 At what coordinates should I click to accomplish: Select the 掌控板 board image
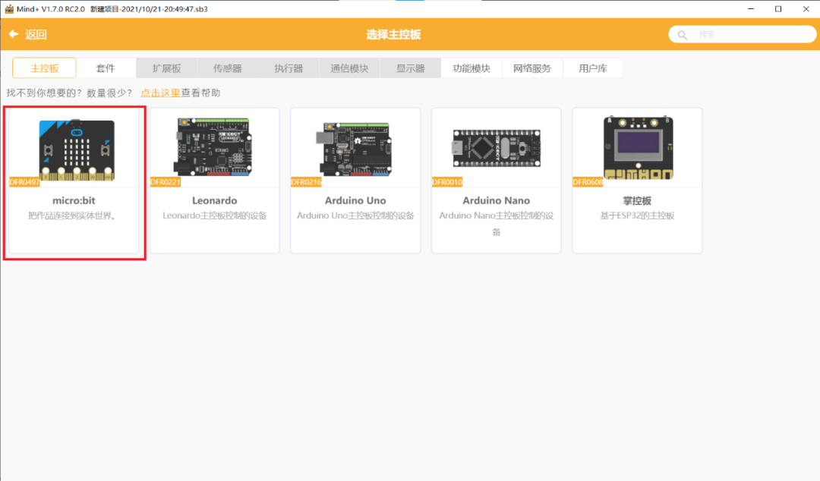coord(638,148)
